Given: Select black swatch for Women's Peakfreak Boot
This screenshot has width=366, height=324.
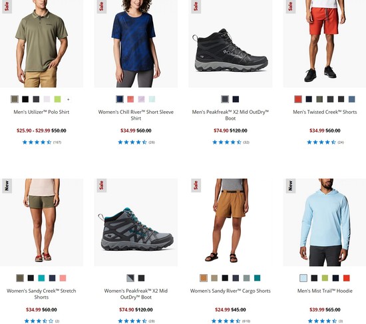Looking at the screenshot, I should [141, 278].
